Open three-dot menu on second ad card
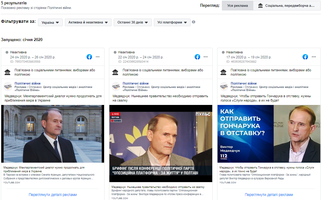This screenshot has height=200, width=321. point(206,57)
